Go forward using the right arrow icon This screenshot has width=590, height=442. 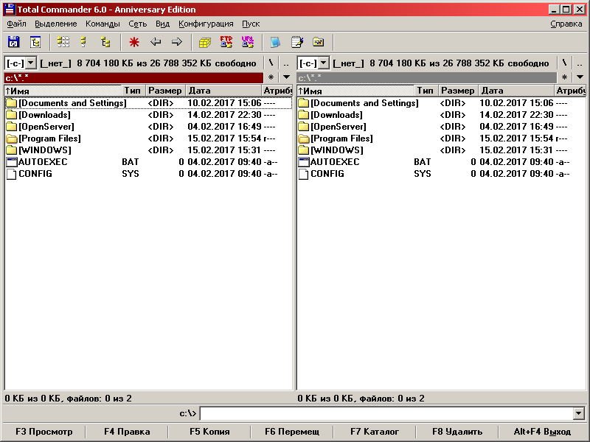tap(177, 42)
